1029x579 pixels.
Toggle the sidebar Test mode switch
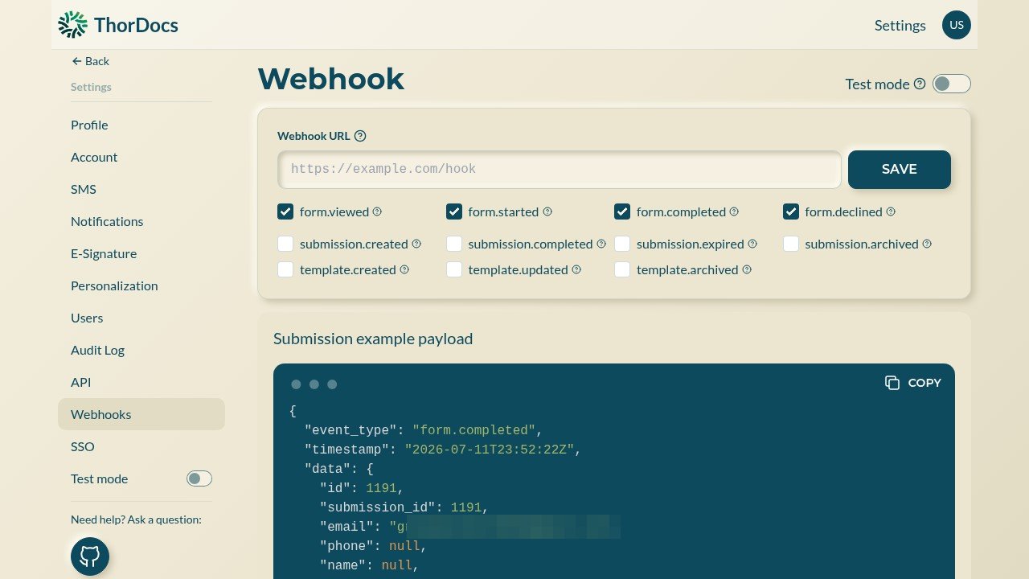(x=199, y=478)
